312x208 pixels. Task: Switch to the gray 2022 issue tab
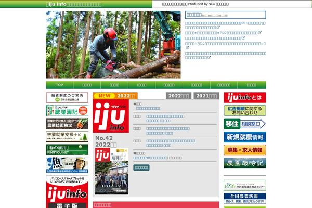pyautogui.click(x=178, y=96)
